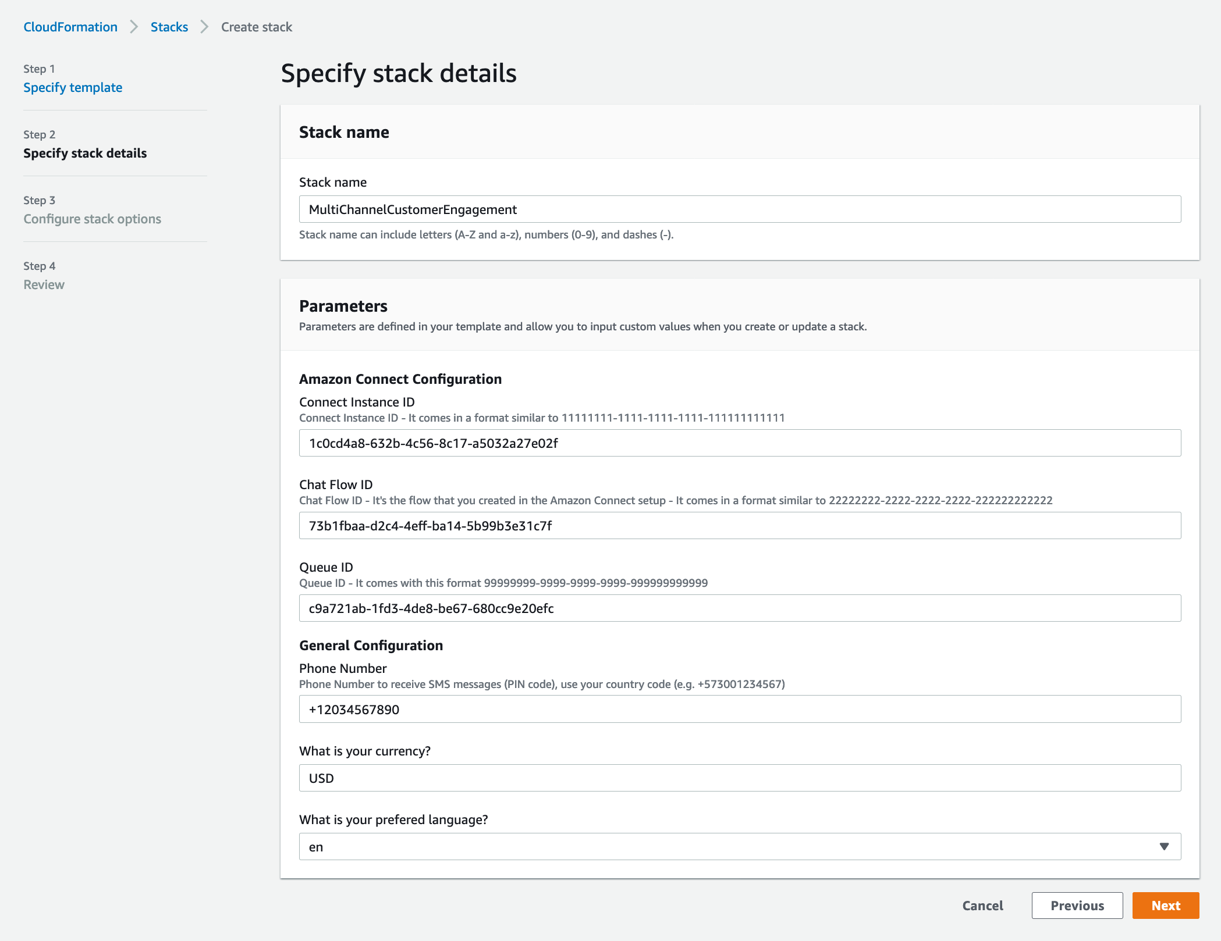1221x941 pixels.
Task: Click the Amazon Connect Configuration heading
Action: pyautogui.click(x=400, y=379)
